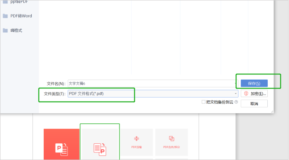Click the 文件名 input field
The width and height of the screenshot is (289, 160).
tap(153, 83)
